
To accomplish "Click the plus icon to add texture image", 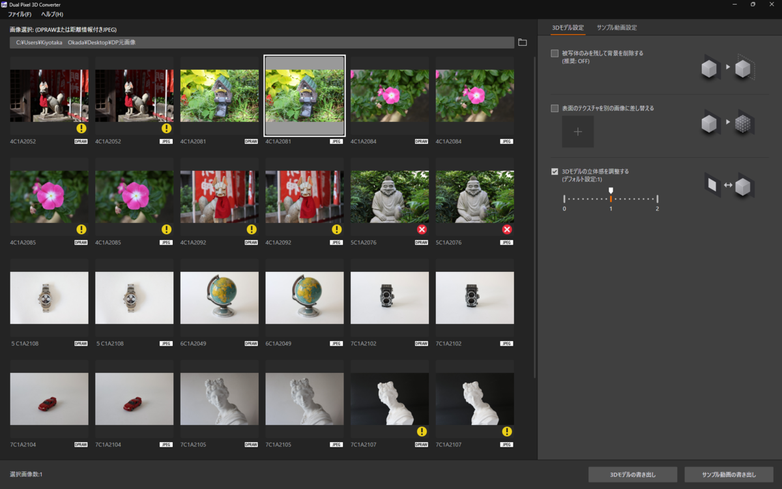I will (578, 132).
